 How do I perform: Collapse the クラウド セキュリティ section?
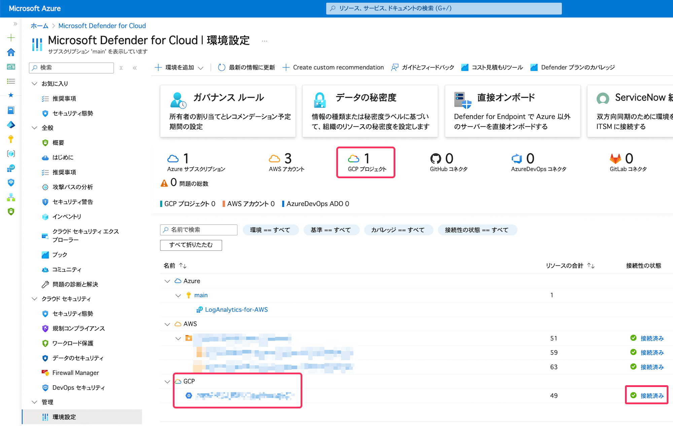tap(34, 298)
